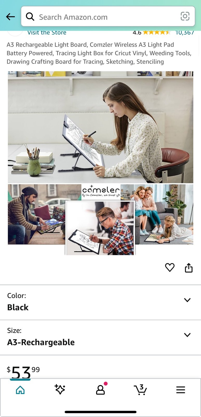Open camera lens search icon
Screen dimensions: 201x417
point(185,16)
